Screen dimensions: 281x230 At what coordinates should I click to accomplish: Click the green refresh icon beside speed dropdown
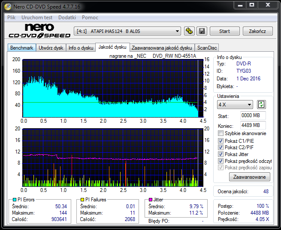(261, 104)
